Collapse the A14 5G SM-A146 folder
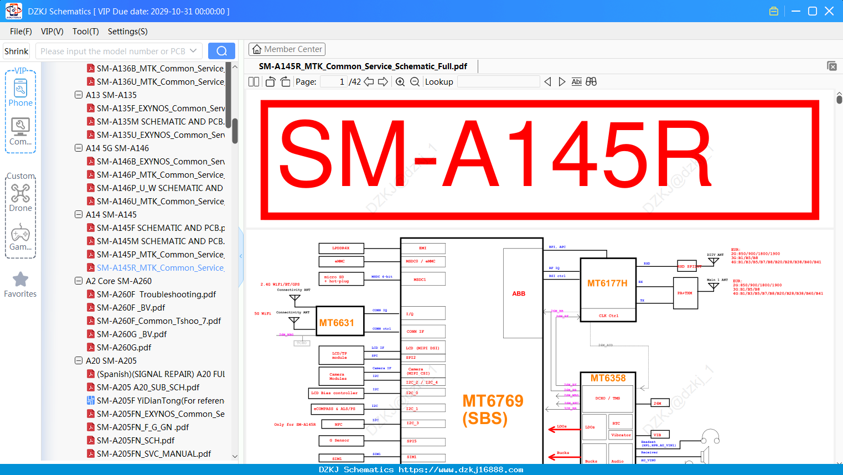The width and height of the screenshot is (843, 475). pyautogui.click(x=79, y=148)
